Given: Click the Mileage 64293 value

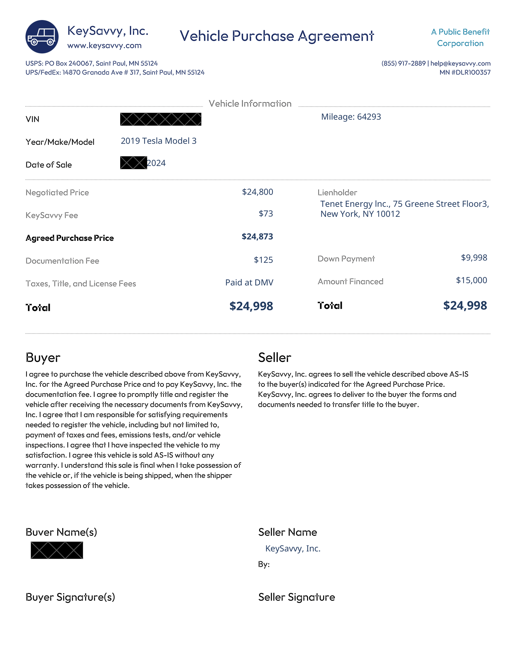Looking at the screenshot, I should 351,117.
